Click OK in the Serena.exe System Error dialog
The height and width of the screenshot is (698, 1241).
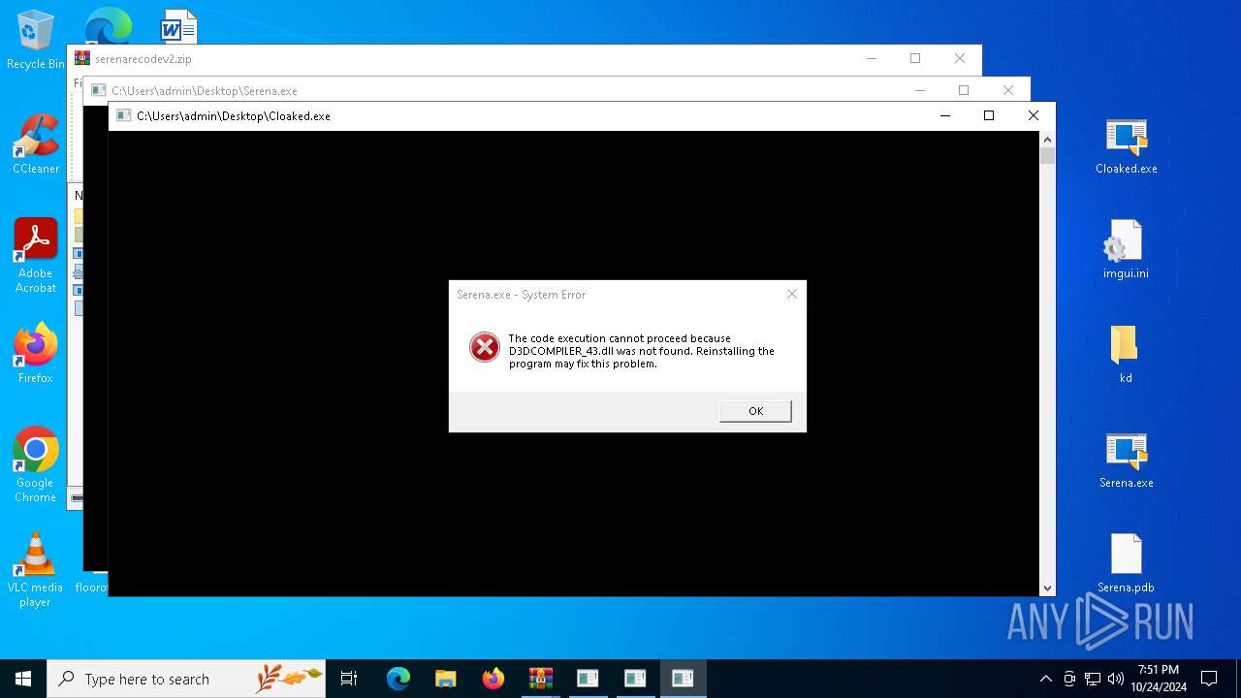755,411
